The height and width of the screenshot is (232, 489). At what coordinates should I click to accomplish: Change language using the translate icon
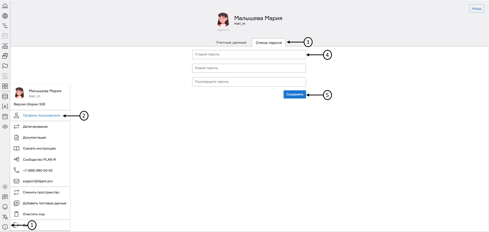(5, 217)
